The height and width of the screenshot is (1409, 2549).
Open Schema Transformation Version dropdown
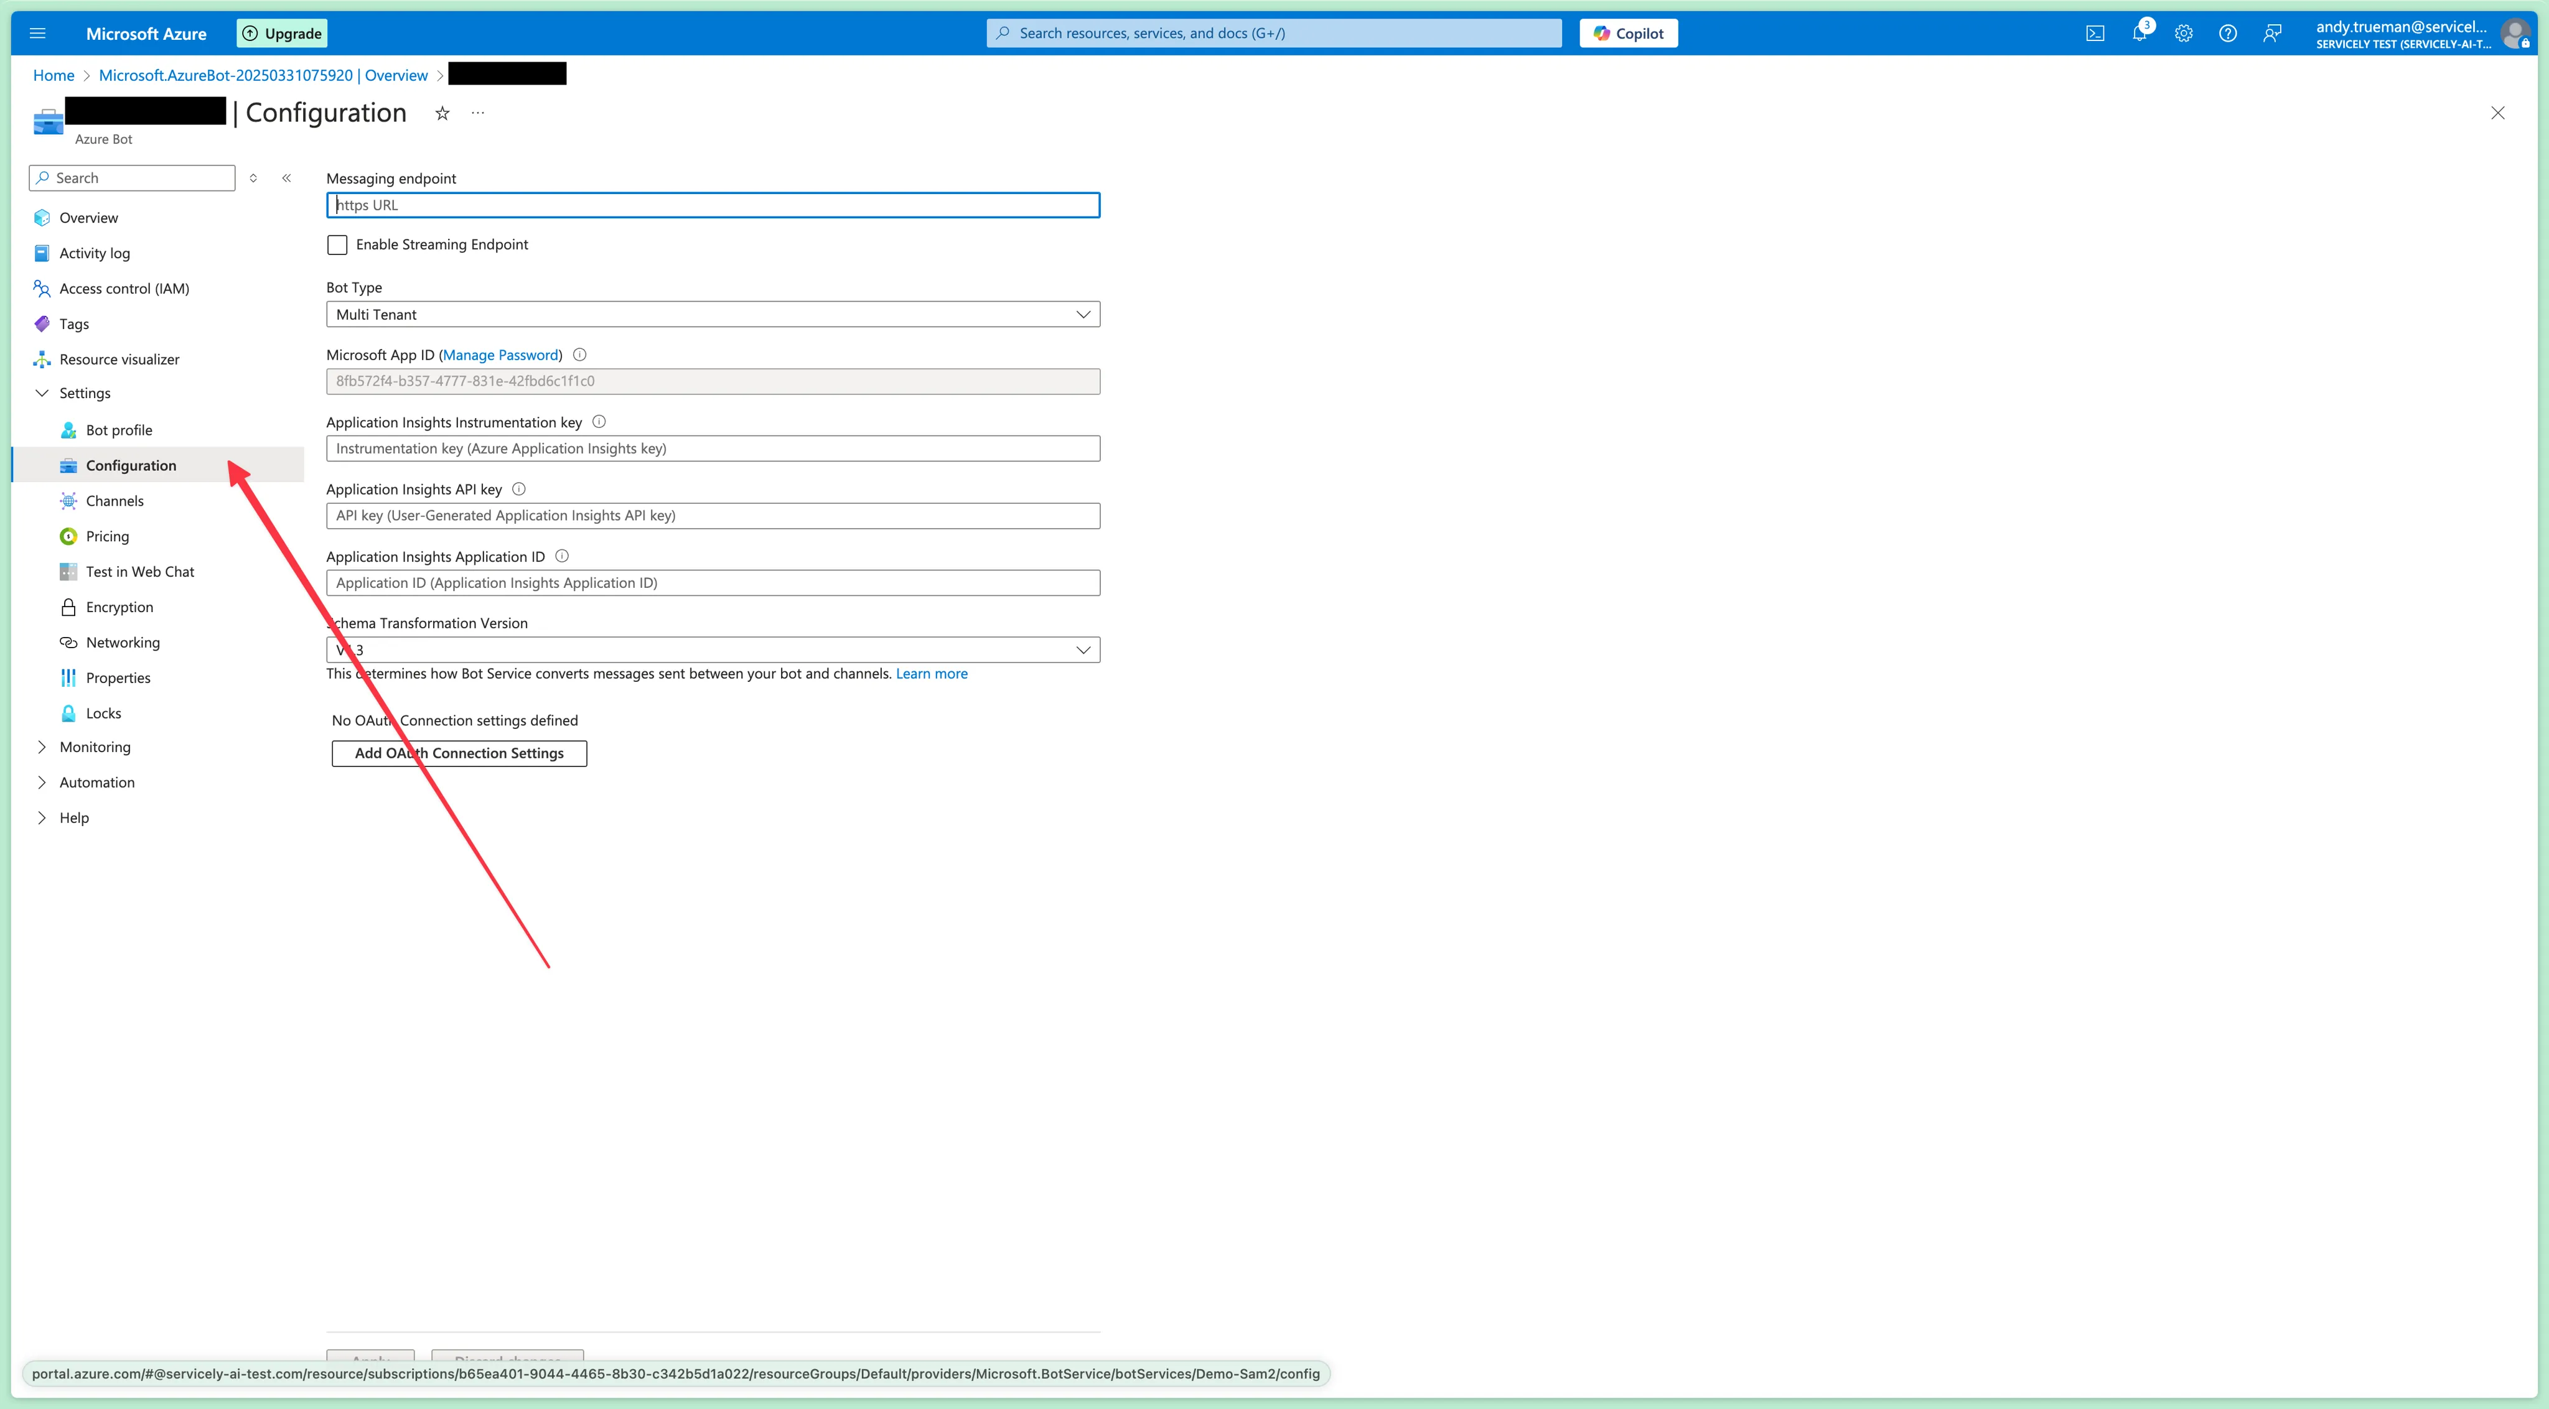click(713, 650)
